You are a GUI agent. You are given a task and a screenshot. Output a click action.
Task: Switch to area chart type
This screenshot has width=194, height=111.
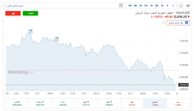point(181,6)
